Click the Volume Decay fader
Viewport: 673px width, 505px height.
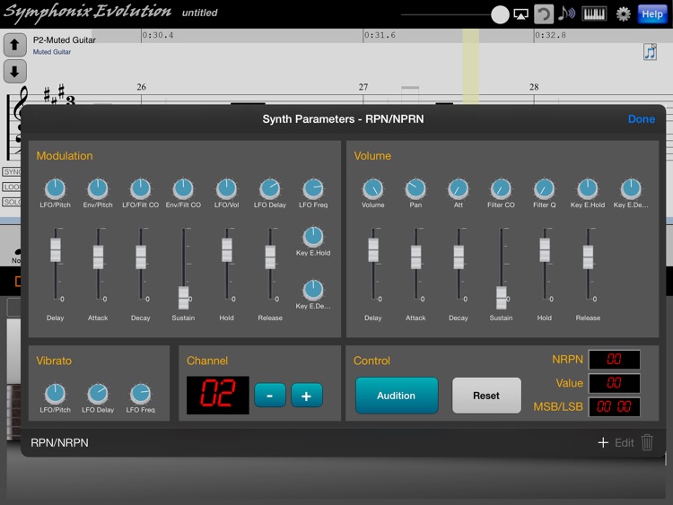tap(459, 257)
